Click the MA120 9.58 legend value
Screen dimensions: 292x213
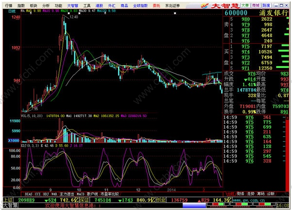pos(106,11)
